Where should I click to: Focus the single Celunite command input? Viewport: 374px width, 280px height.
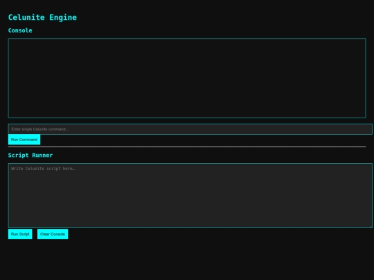coord(190,129)
